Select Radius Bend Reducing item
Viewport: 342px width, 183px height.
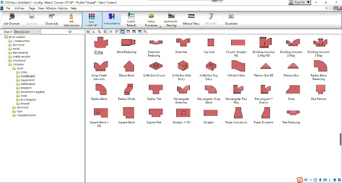coord(318,71)
